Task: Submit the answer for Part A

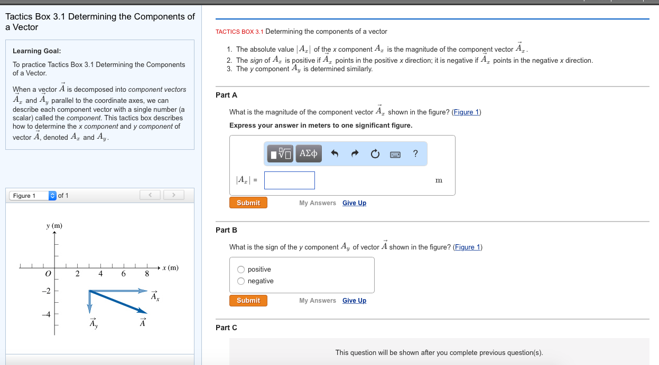Action: (248, 202)
